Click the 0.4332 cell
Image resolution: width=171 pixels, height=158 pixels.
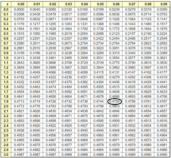pyautogui.click(x=19, y=82)
